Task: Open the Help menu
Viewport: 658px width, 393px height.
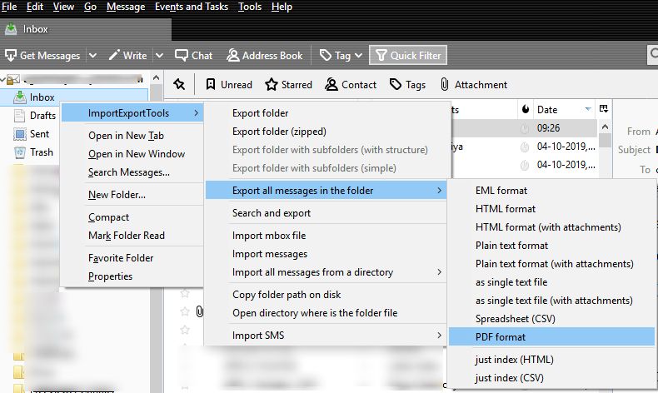Action: point(282,7)
